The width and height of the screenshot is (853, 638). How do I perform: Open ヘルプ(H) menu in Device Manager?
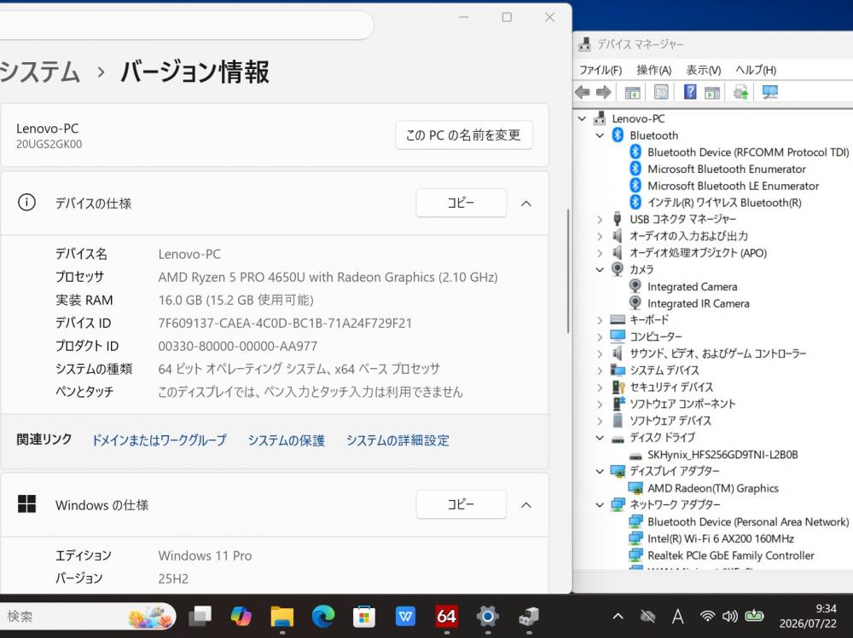click(756, 70)
